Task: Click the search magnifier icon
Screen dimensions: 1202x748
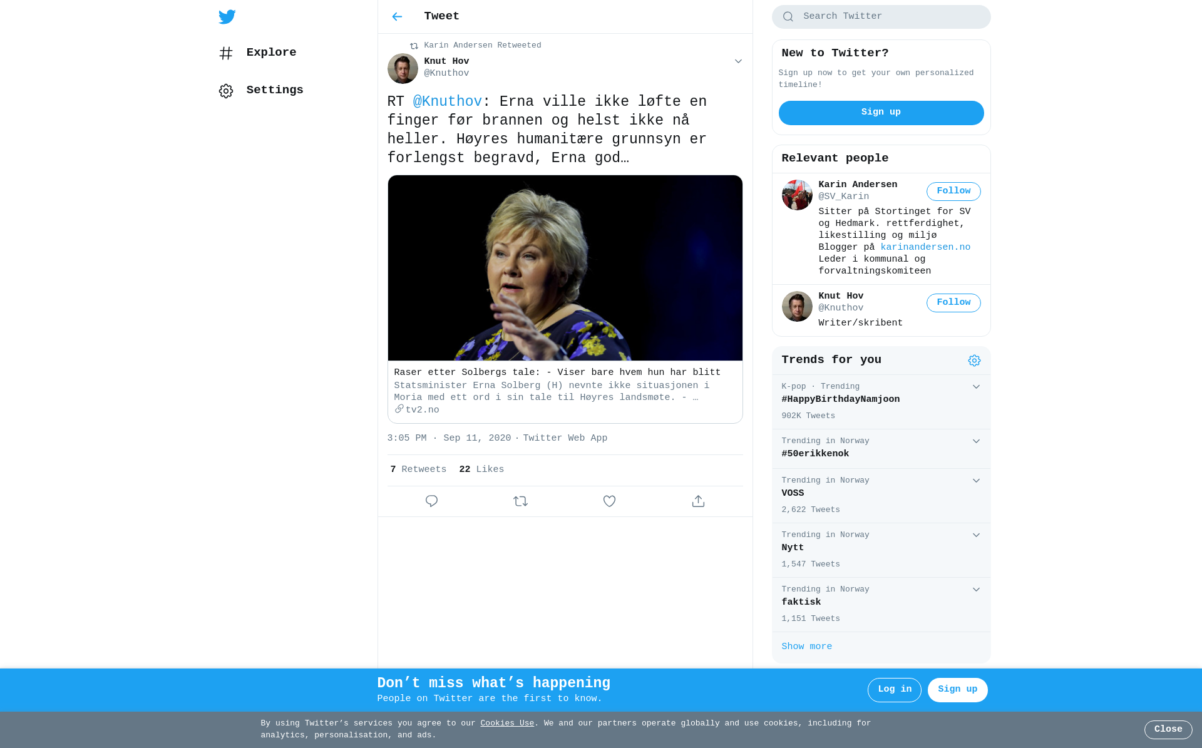Action: coord(788,17)
